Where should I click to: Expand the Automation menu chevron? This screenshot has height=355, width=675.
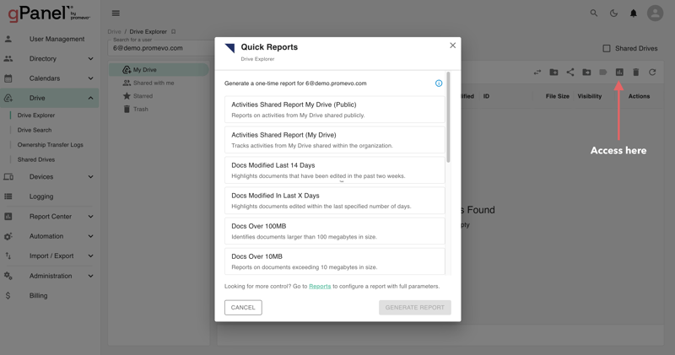[x=90, y=236]
